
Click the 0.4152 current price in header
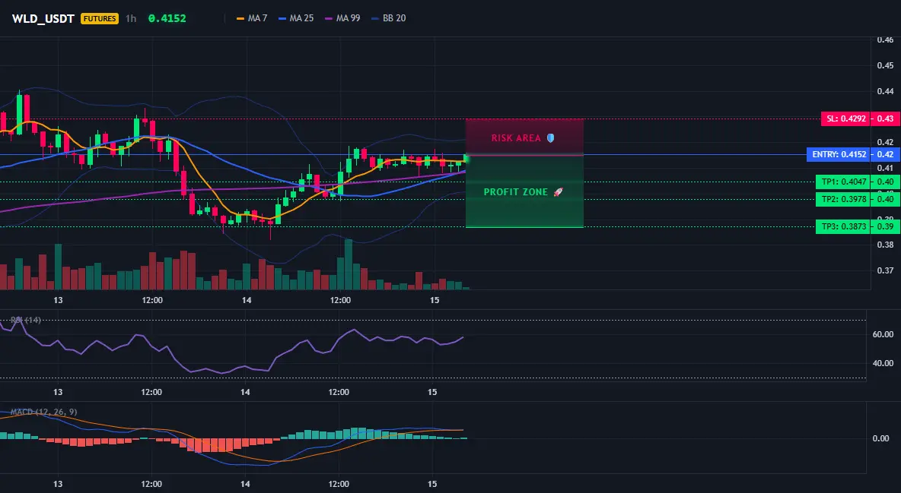click(x=167, y=18)
